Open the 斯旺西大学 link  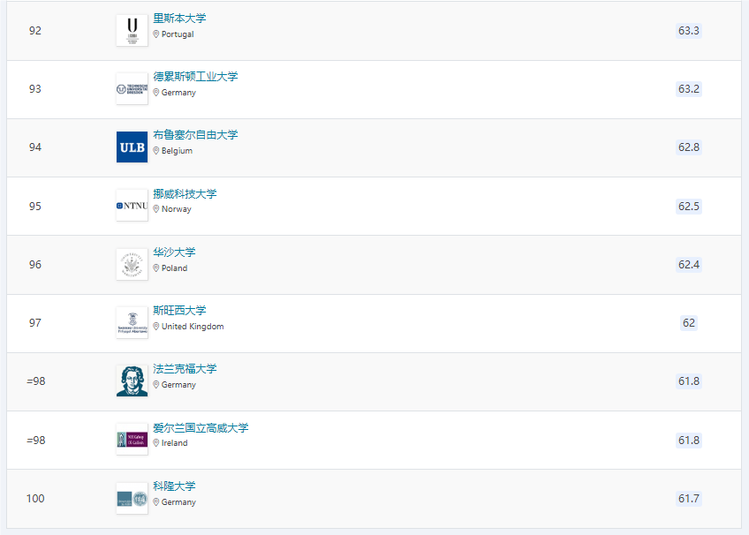(x=179, y=311)
